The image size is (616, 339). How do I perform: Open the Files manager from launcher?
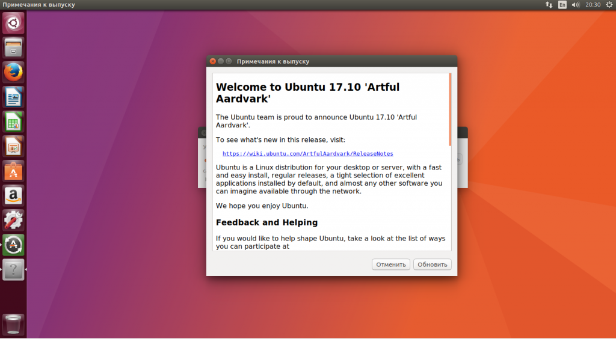pyautogui.click(x=13, y=47)
